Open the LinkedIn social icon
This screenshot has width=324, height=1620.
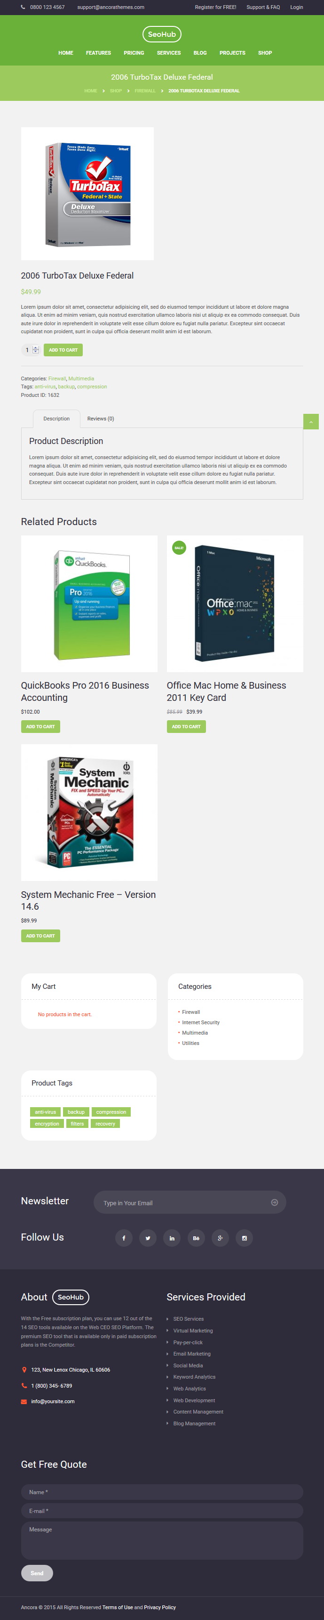(172, 1238)
